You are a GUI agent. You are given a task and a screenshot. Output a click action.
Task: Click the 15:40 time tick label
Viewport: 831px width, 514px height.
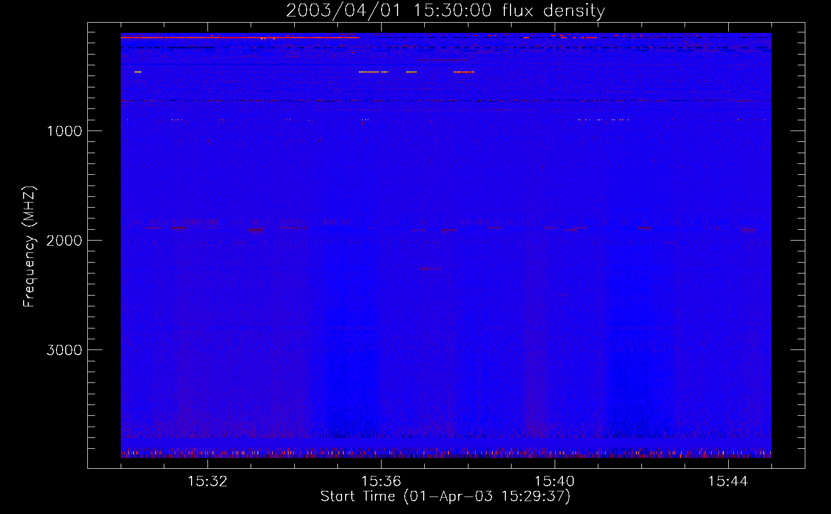pyautogui.click(x=555, y=481)
